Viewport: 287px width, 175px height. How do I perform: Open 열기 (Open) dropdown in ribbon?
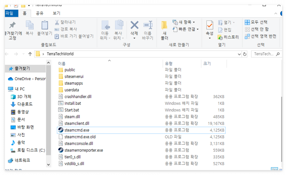[226, 22]
